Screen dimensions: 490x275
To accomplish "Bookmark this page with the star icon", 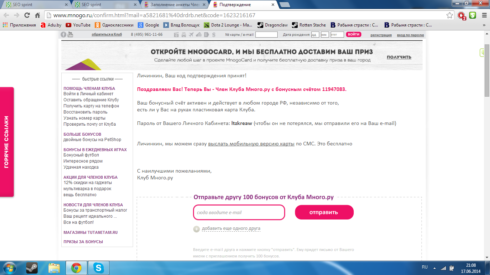I will tap(449, 15).
